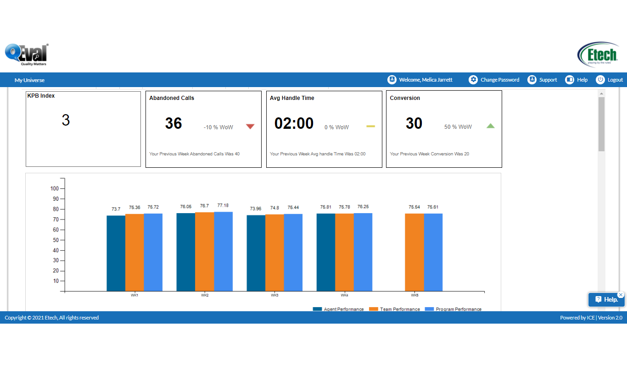Click the Help book icon in navbar
627x369 pixels.
570,80
